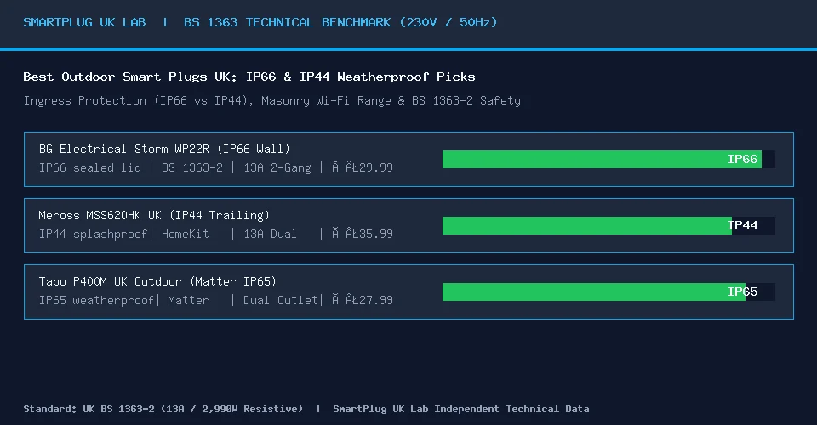Open the Meross MSS620HK UK card

(408, 226)
